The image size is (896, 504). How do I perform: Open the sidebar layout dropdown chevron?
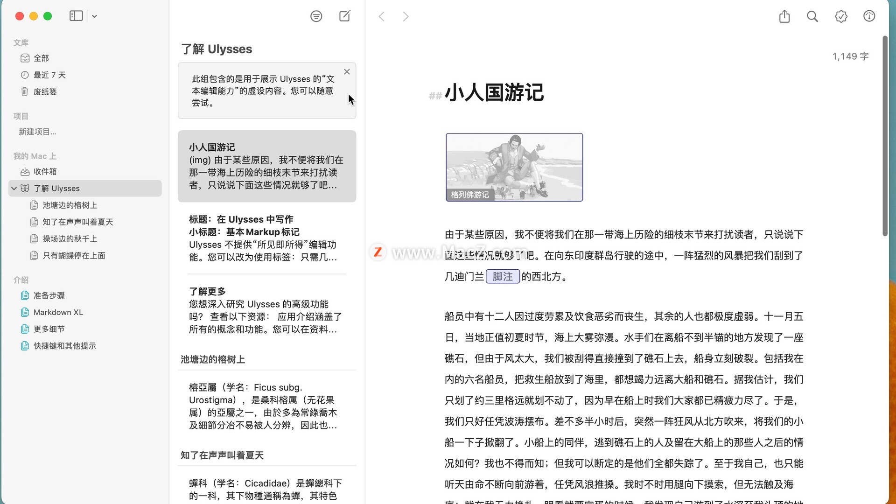pyautogui.click(x=94, y=16)
